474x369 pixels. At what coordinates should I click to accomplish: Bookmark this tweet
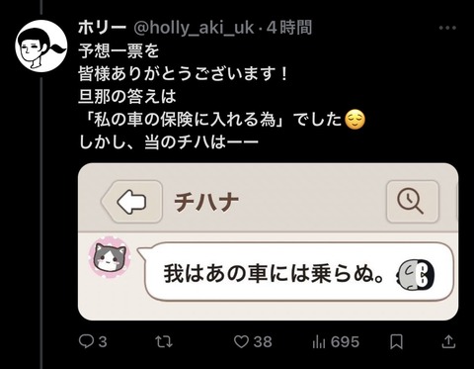click(396, 341)
